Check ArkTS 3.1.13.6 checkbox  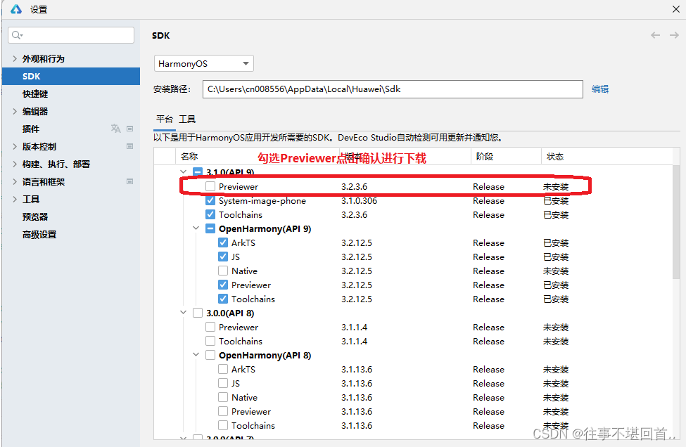click(223, 369)
